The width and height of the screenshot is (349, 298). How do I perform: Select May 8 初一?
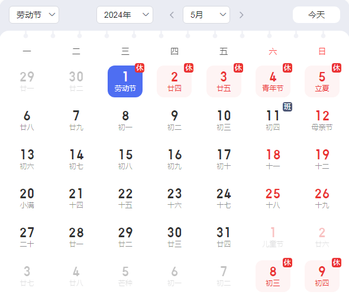[x=125, y=120]
